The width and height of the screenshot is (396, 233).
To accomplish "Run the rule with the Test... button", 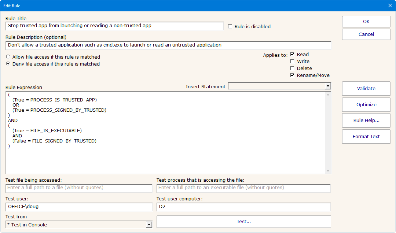I will [243, 222].
